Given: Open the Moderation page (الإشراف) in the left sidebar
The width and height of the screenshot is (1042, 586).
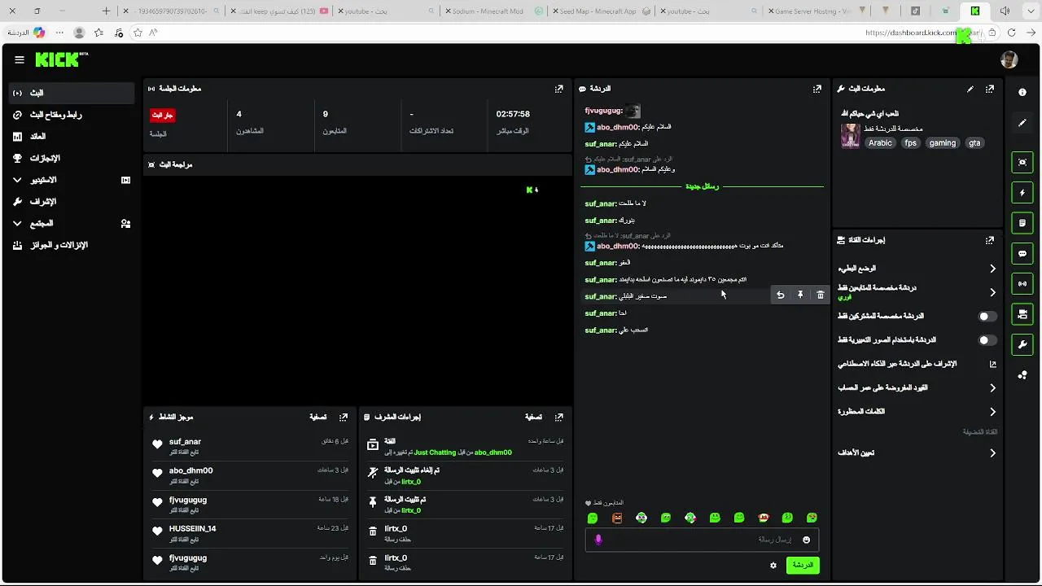Looking at the screenshot, I should 72,202.
